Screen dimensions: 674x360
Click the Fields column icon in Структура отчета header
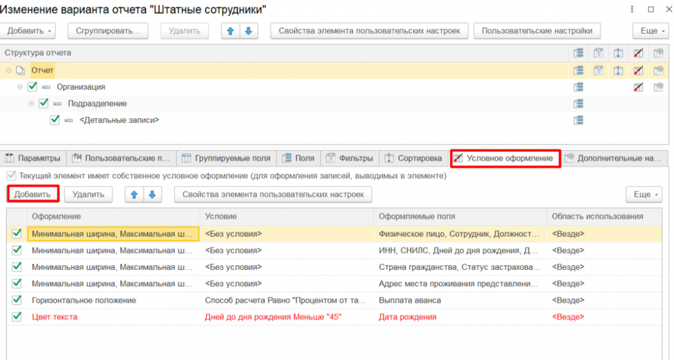pyautogui.click(x=579, y=53)
